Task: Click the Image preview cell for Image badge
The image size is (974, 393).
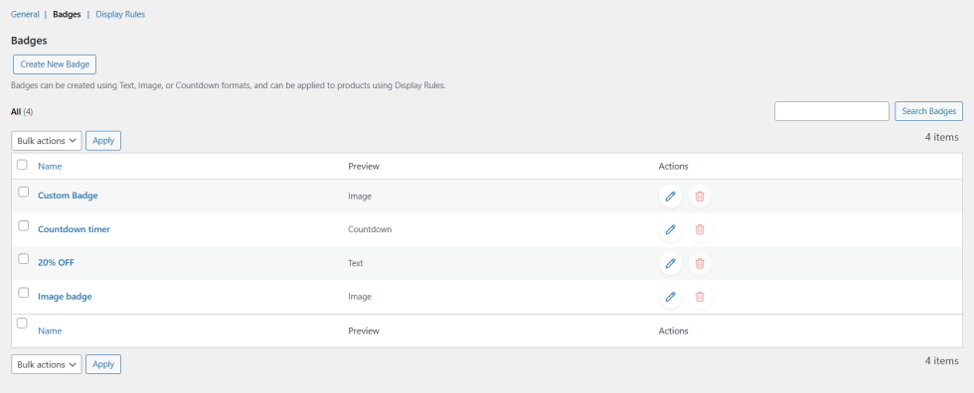Action: [x=360, y=297]
